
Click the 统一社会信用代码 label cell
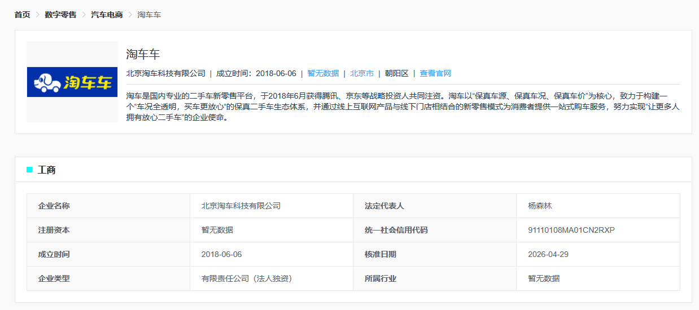(435, 230)
